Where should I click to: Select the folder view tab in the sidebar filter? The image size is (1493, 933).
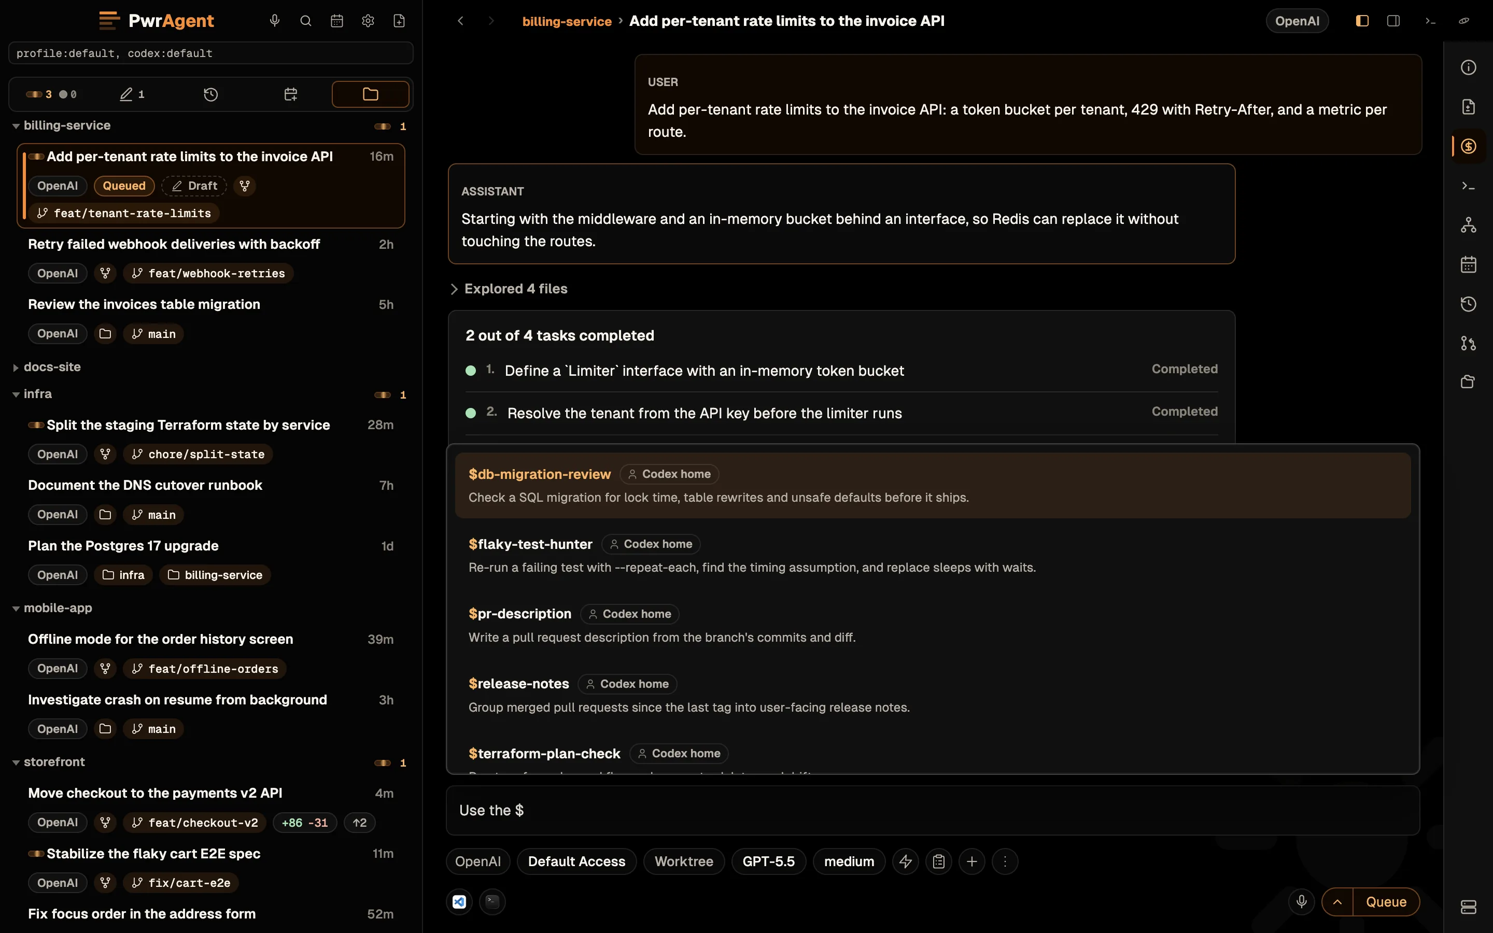click(370, 94)
